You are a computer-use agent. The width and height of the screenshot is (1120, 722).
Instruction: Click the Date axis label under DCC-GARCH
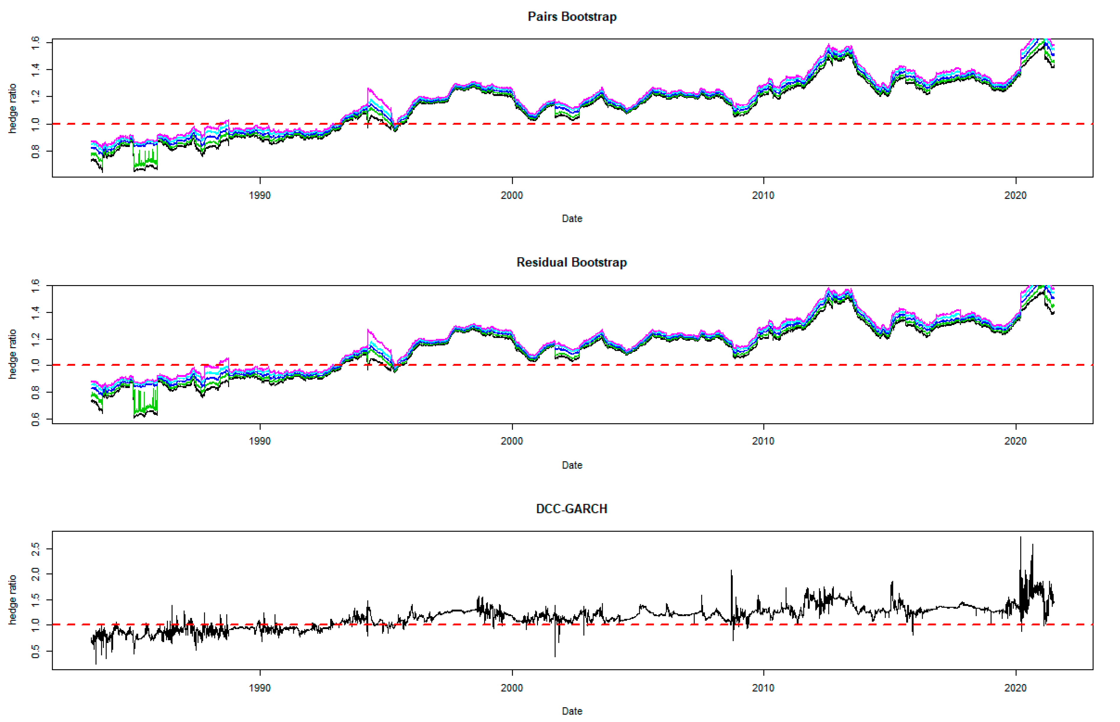pyautogui.click(x=572, y=711)
